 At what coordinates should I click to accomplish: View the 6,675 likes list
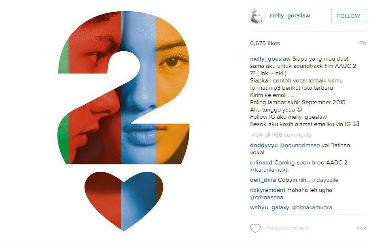[265, 43]
